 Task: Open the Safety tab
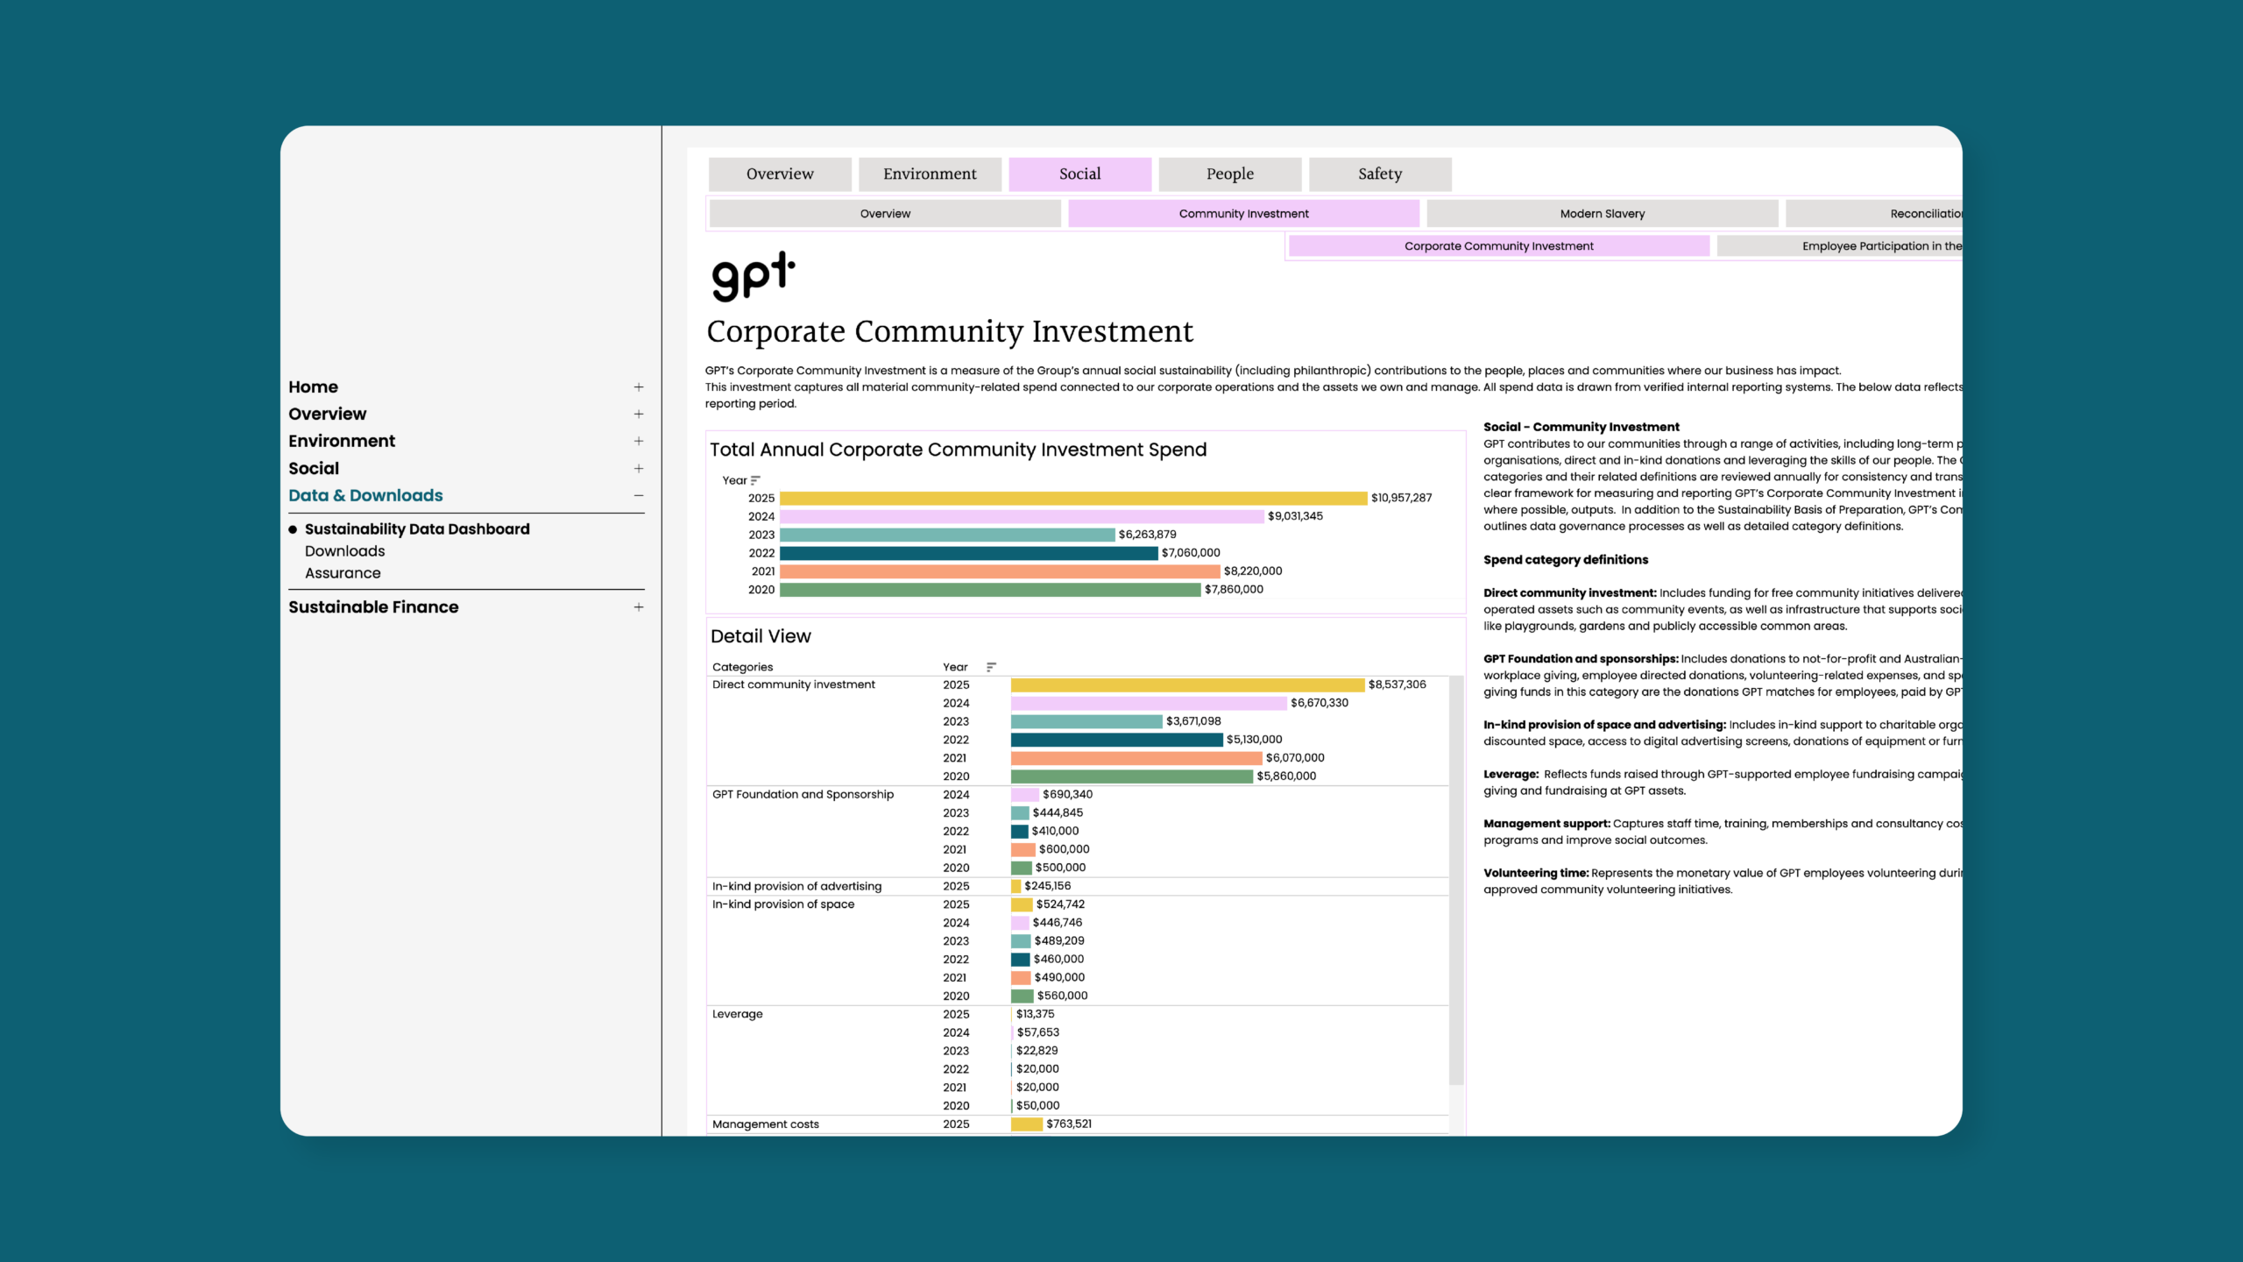[1379, 174]
